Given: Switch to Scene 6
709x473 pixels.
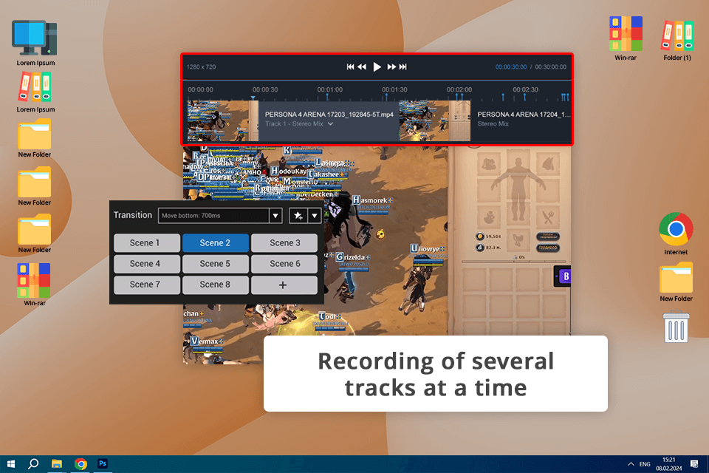Looking at the screenshot, I should pyautogui.click(x=284, y=264).
